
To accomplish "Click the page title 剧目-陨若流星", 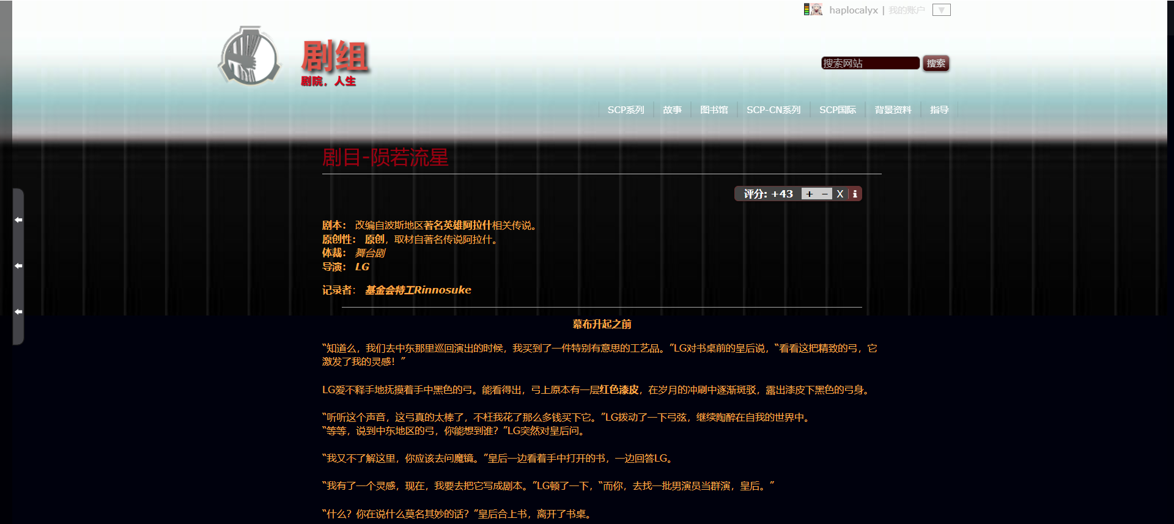I will (x=385, y=158).
